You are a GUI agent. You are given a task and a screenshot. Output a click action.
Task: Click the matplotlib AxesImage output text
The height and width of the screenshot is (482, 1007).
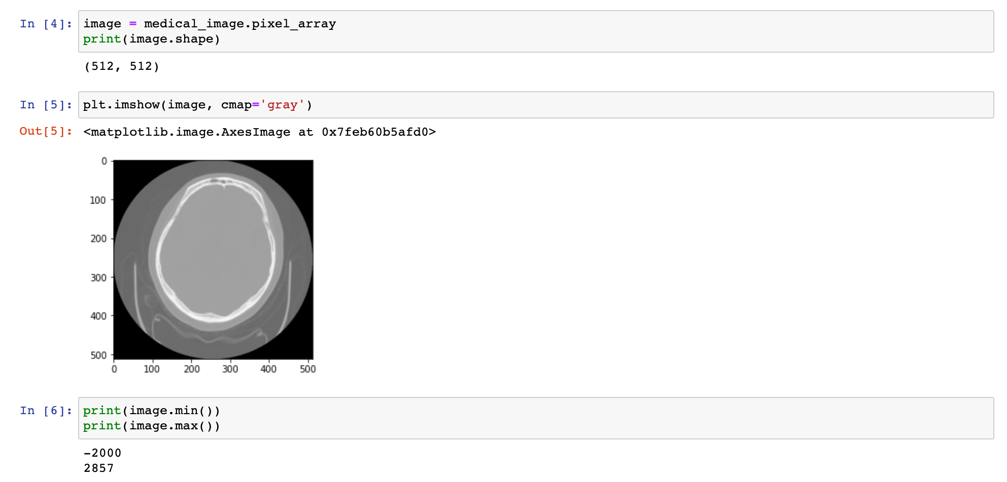click(x=187, y=132)
